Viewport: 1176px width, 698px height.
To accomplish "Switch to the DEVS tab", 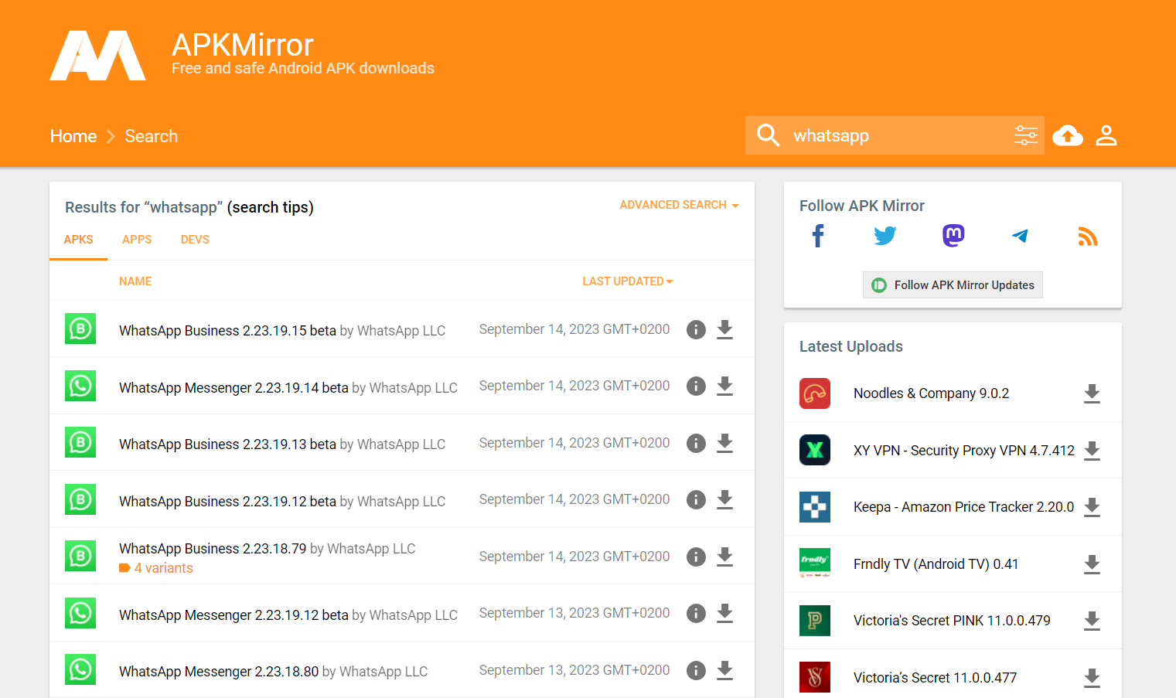I will 195,240.
